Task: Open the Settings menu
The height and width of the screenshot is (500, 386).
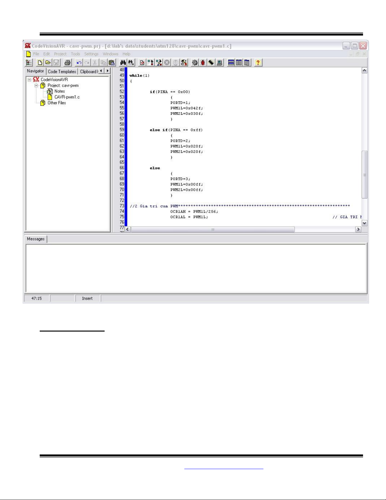Action: 91,54
